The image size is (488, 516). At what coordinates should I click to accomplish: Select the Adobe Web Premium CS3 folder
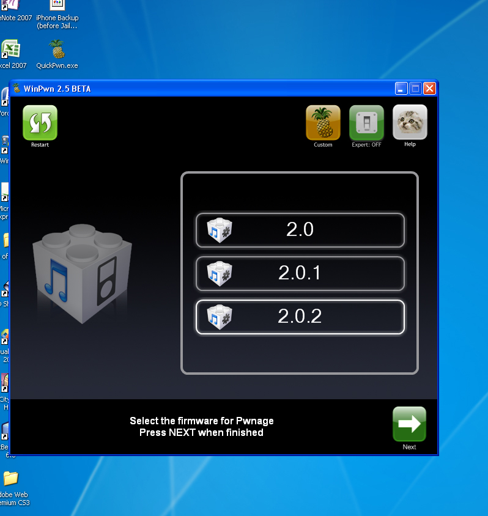13,488
